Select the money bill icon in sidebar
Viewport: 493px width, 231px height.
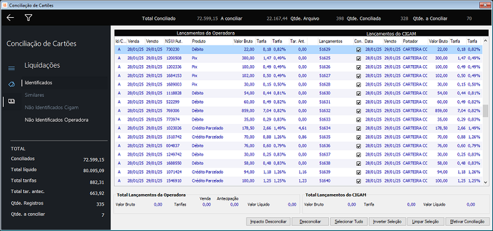click(x=11, y=101)
